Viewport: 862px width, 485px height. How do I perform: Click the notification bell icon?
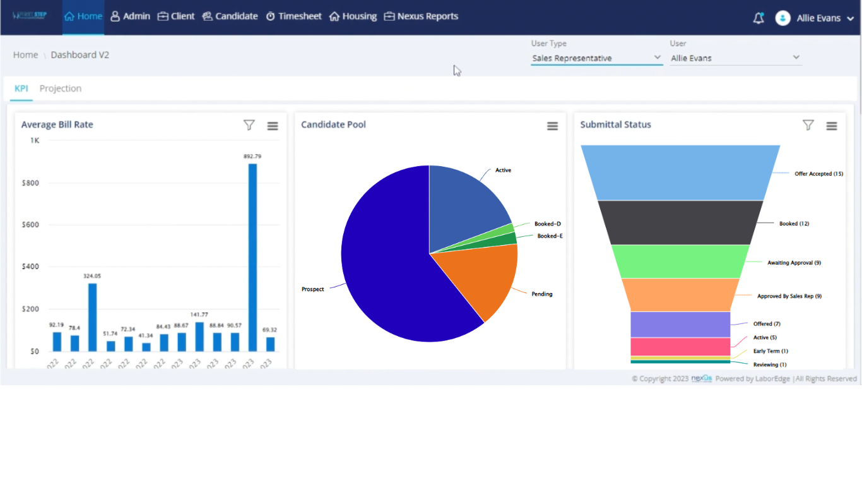759,18
